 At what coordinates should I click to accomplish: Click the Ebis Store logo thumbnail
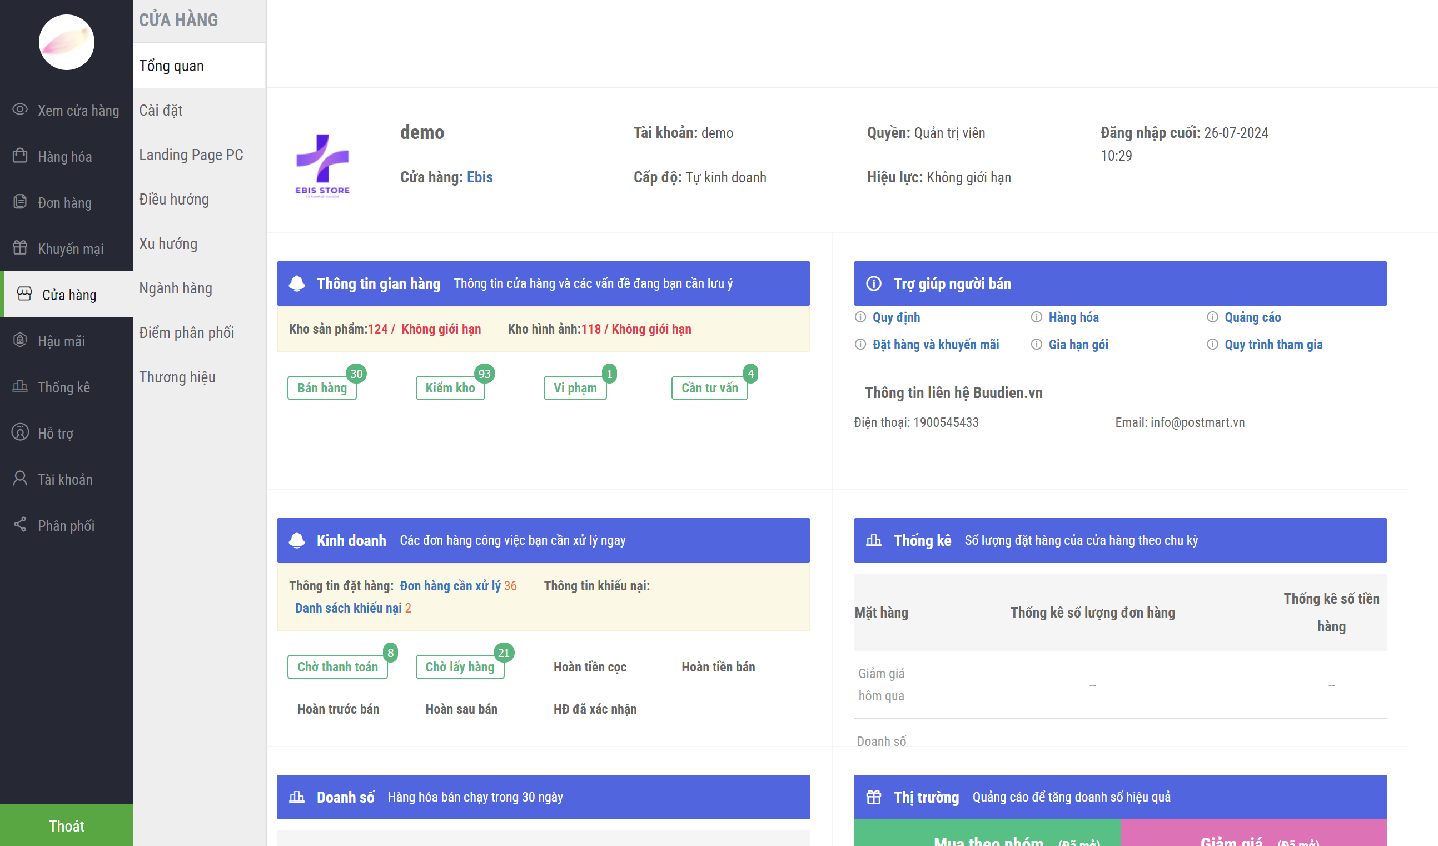click(322, 166)
